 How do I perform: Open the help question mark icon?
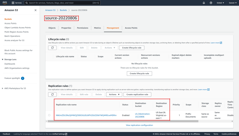click(x=211, y=3)
